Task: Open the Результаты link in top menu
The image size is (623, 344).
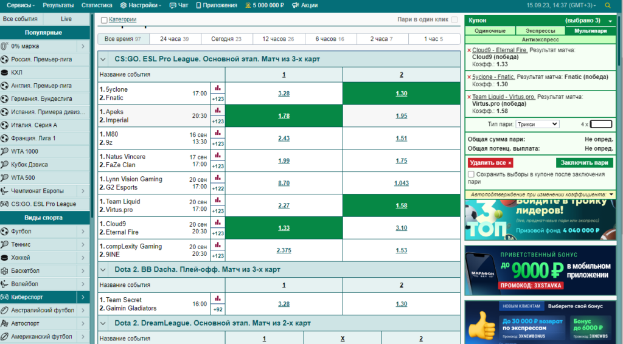Action: coord(58,5)
